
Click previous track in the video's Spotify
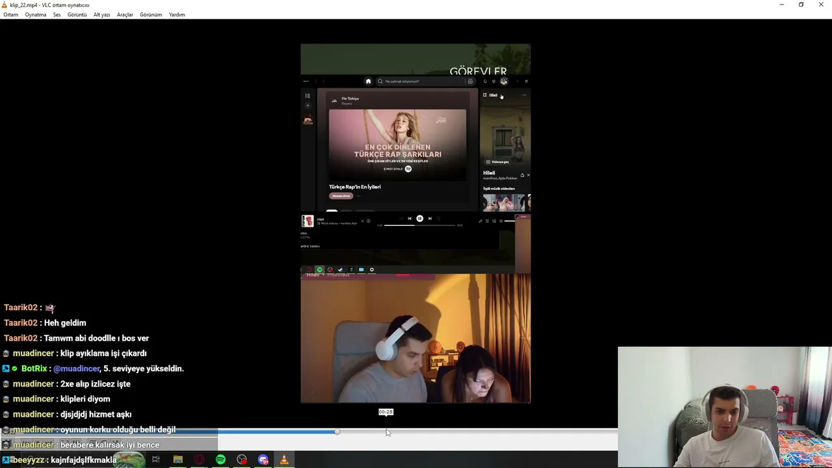coord(409,218)
